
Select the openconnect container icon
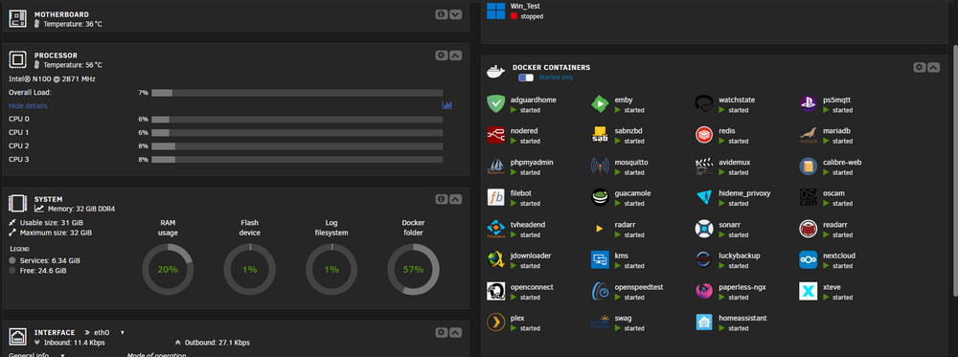495,291
